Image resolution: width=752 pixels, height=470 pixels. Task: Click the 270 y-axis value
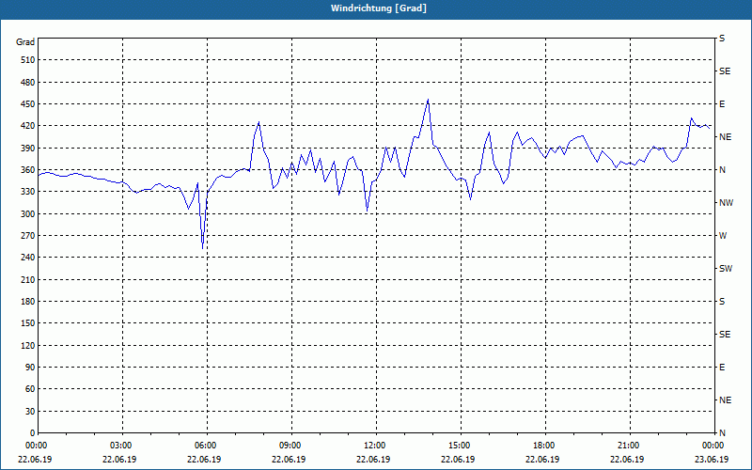click(x=27, y=236)
